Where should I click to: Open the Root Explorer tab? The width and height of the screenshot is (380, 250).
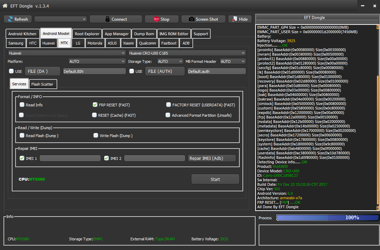87,34
